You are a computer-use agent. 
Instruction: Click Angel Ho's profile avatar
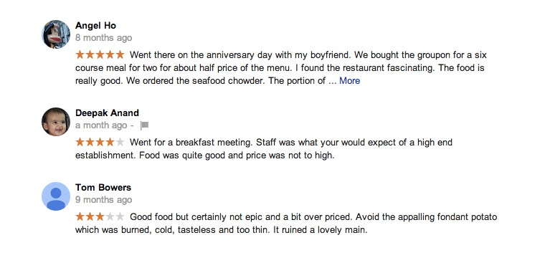pyautogui.click(x=56, y=34)
